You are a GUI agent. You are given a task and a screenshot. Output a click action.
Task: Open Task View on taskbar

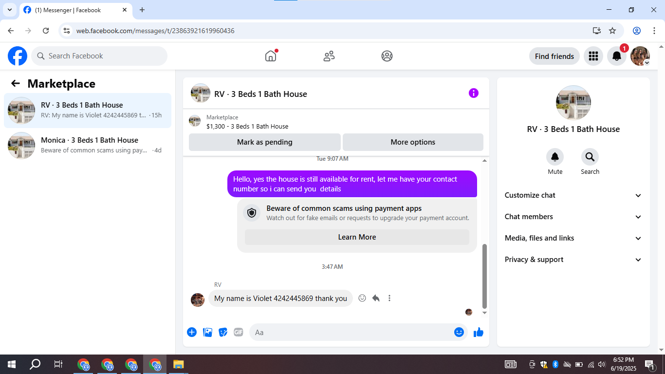pos(58,364)
